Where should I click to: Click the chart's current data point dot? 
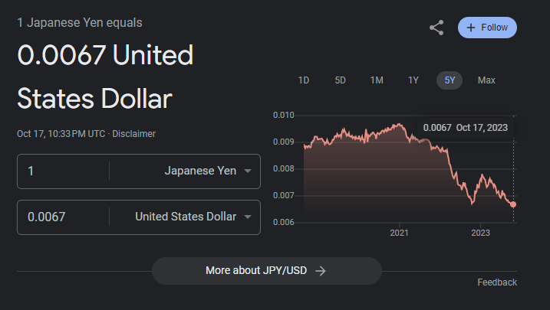point(513,204)
